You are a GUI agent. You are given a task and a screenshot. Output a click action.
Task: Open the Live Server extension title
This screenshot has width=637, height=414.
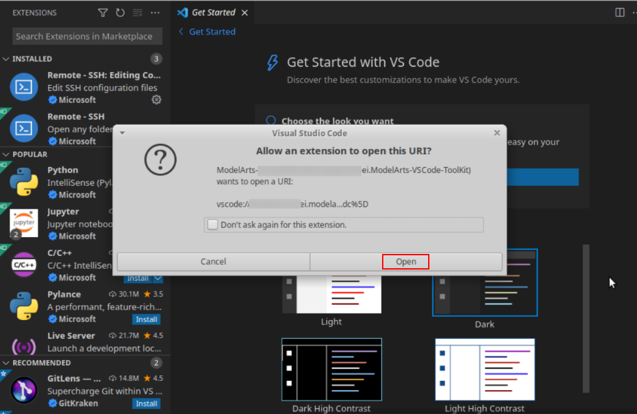click(71, 336)
